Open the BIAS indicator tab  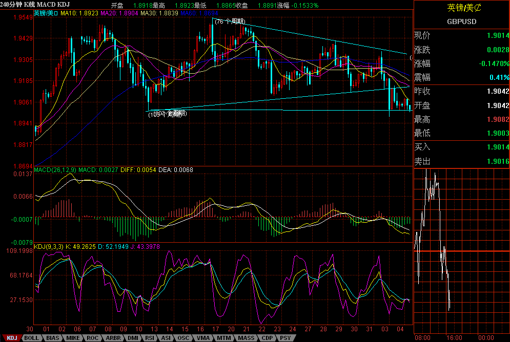point(52,338)
